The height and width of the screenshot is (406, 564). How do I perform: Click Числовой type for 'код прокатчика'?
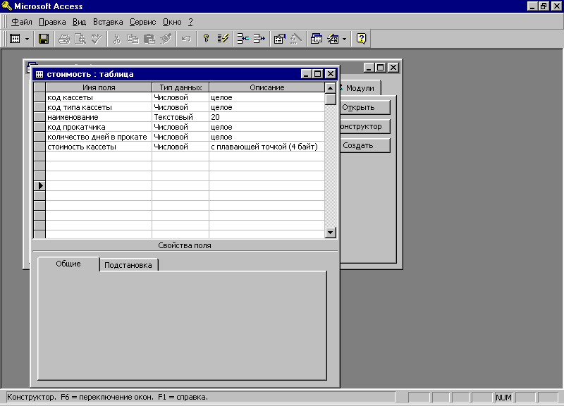[x=180, y=127]
